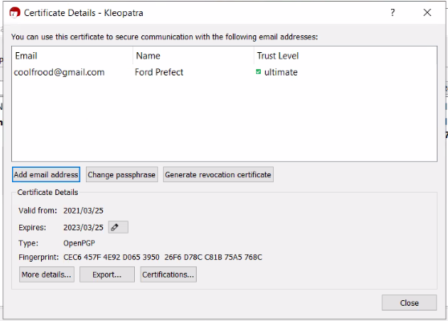The width and height of the screenshot is (448, 321).
Task: Select the Ford Prefect name cell
Action: [x=159, y=72]
